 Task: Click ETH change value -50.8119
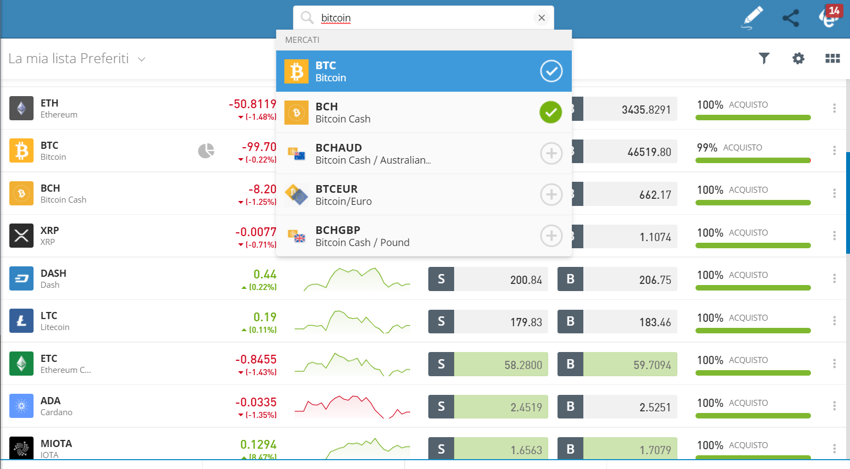[x=252, y=104]
